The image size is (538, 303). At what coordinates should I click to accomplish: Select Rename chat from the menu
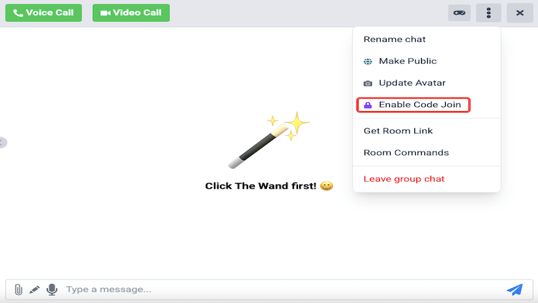pos(395,39)
